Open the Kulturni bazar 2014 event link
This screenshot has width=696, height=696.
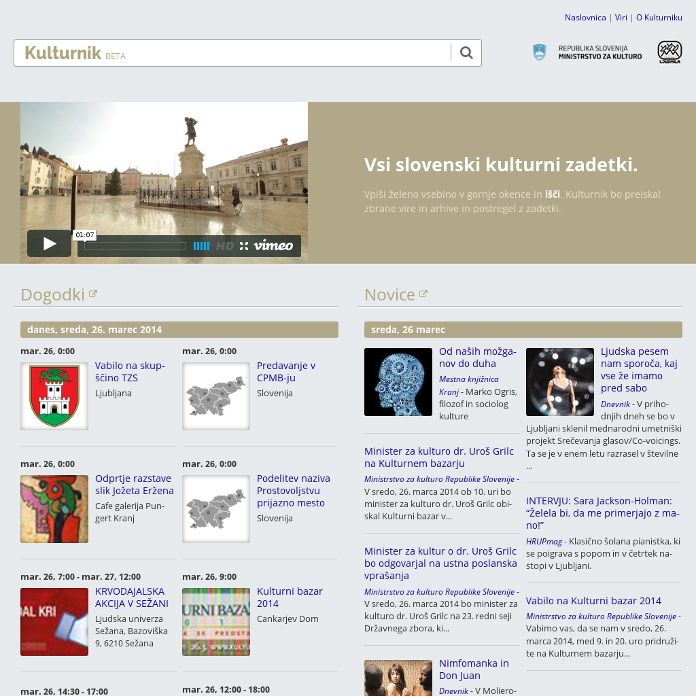[x=290, y=597]
